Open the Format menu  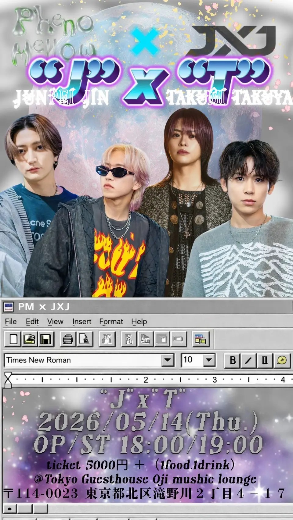click(111, 322)
